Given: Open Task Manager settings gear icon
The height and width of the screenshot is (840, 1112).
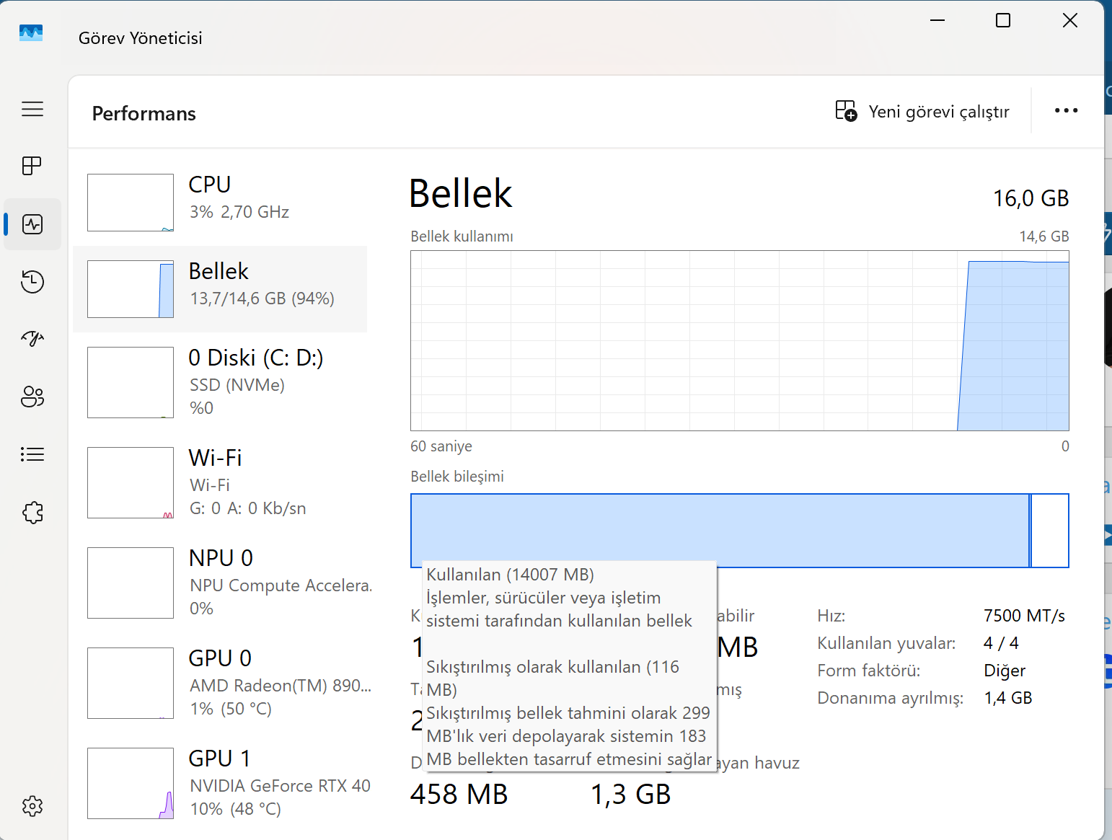Looking at the screenshot, I should tap(32, 806).
